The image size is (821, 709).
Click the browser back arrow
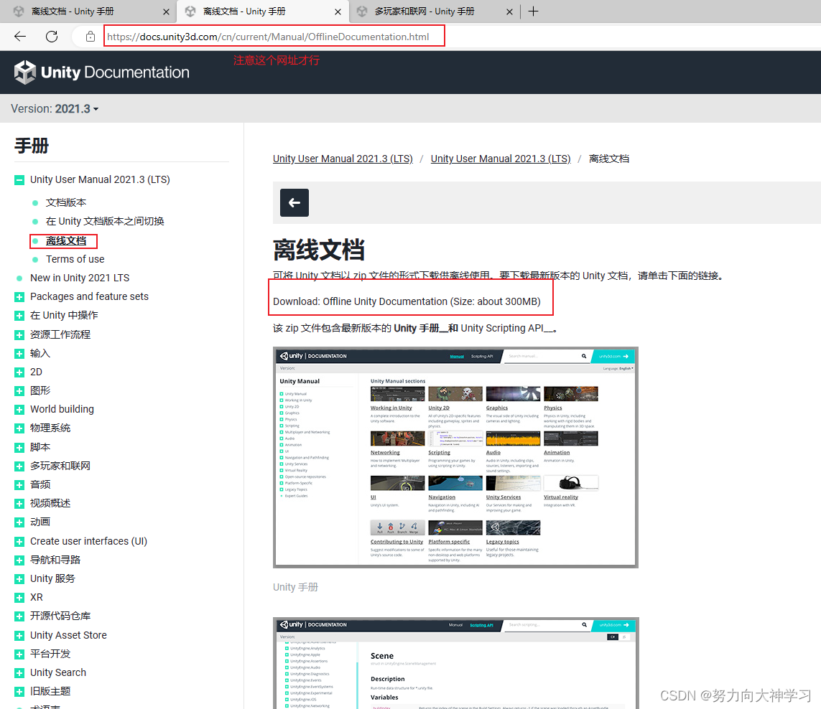click(x=20, y=36)
